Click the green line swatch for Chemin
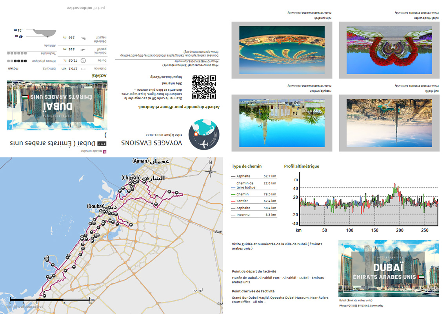 (233, 194)
